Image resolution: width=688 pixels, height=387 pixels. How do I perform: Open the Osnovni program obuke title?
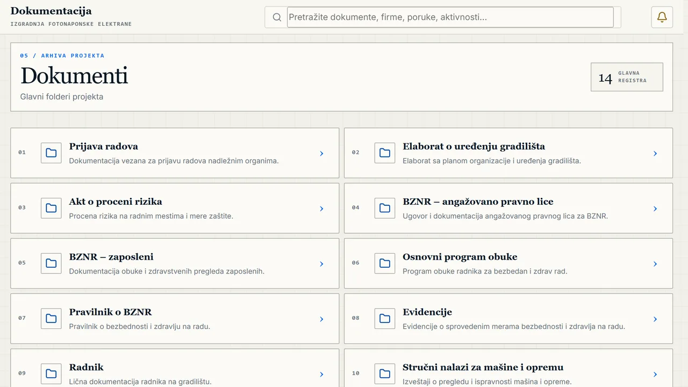coord(460,257)
